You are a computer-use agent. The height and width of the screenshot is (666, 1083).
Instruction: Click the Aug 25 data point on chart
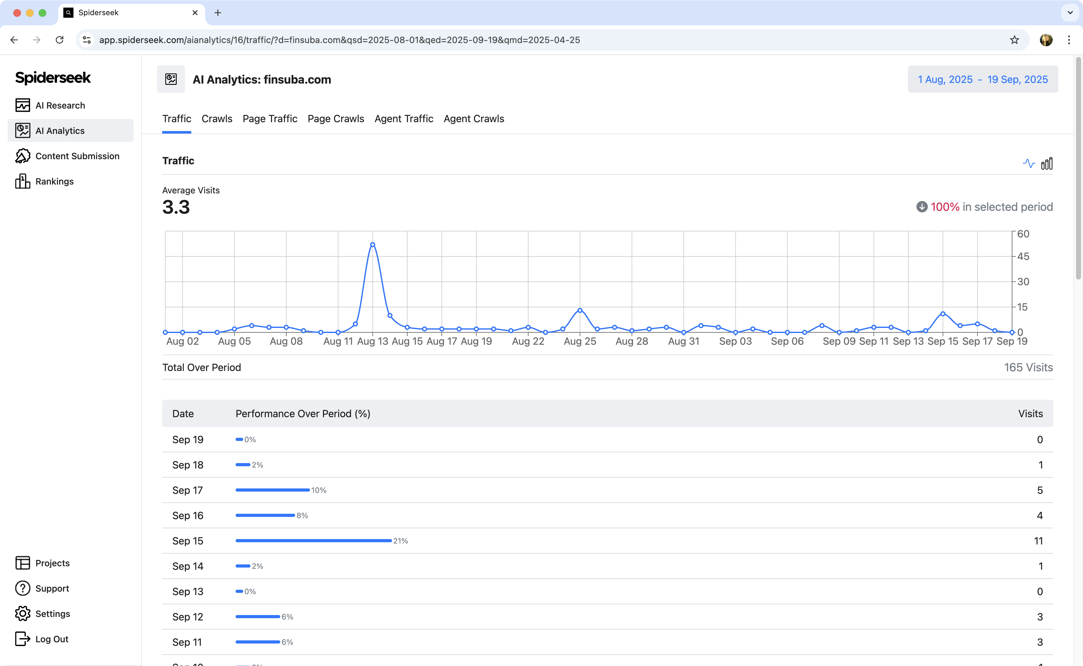[x=580, y=310]
